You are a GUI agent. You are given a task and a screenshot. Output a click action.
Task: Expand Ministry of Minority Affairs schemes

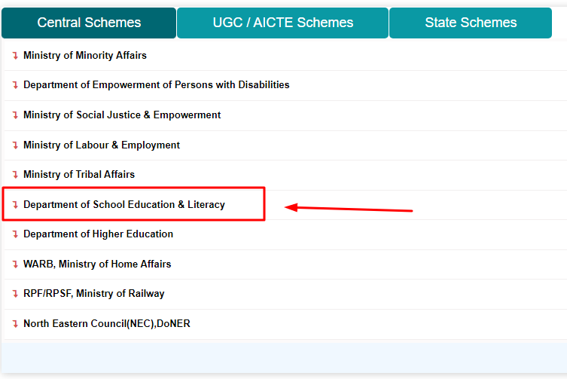click(x=85, y=56)
